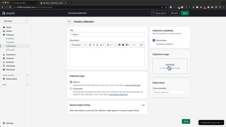Click the share page icon

point(162,7)
